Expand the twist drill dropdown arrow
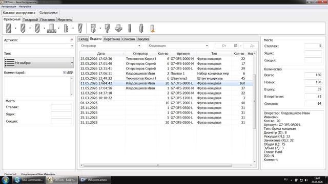 tap(100, 28)
